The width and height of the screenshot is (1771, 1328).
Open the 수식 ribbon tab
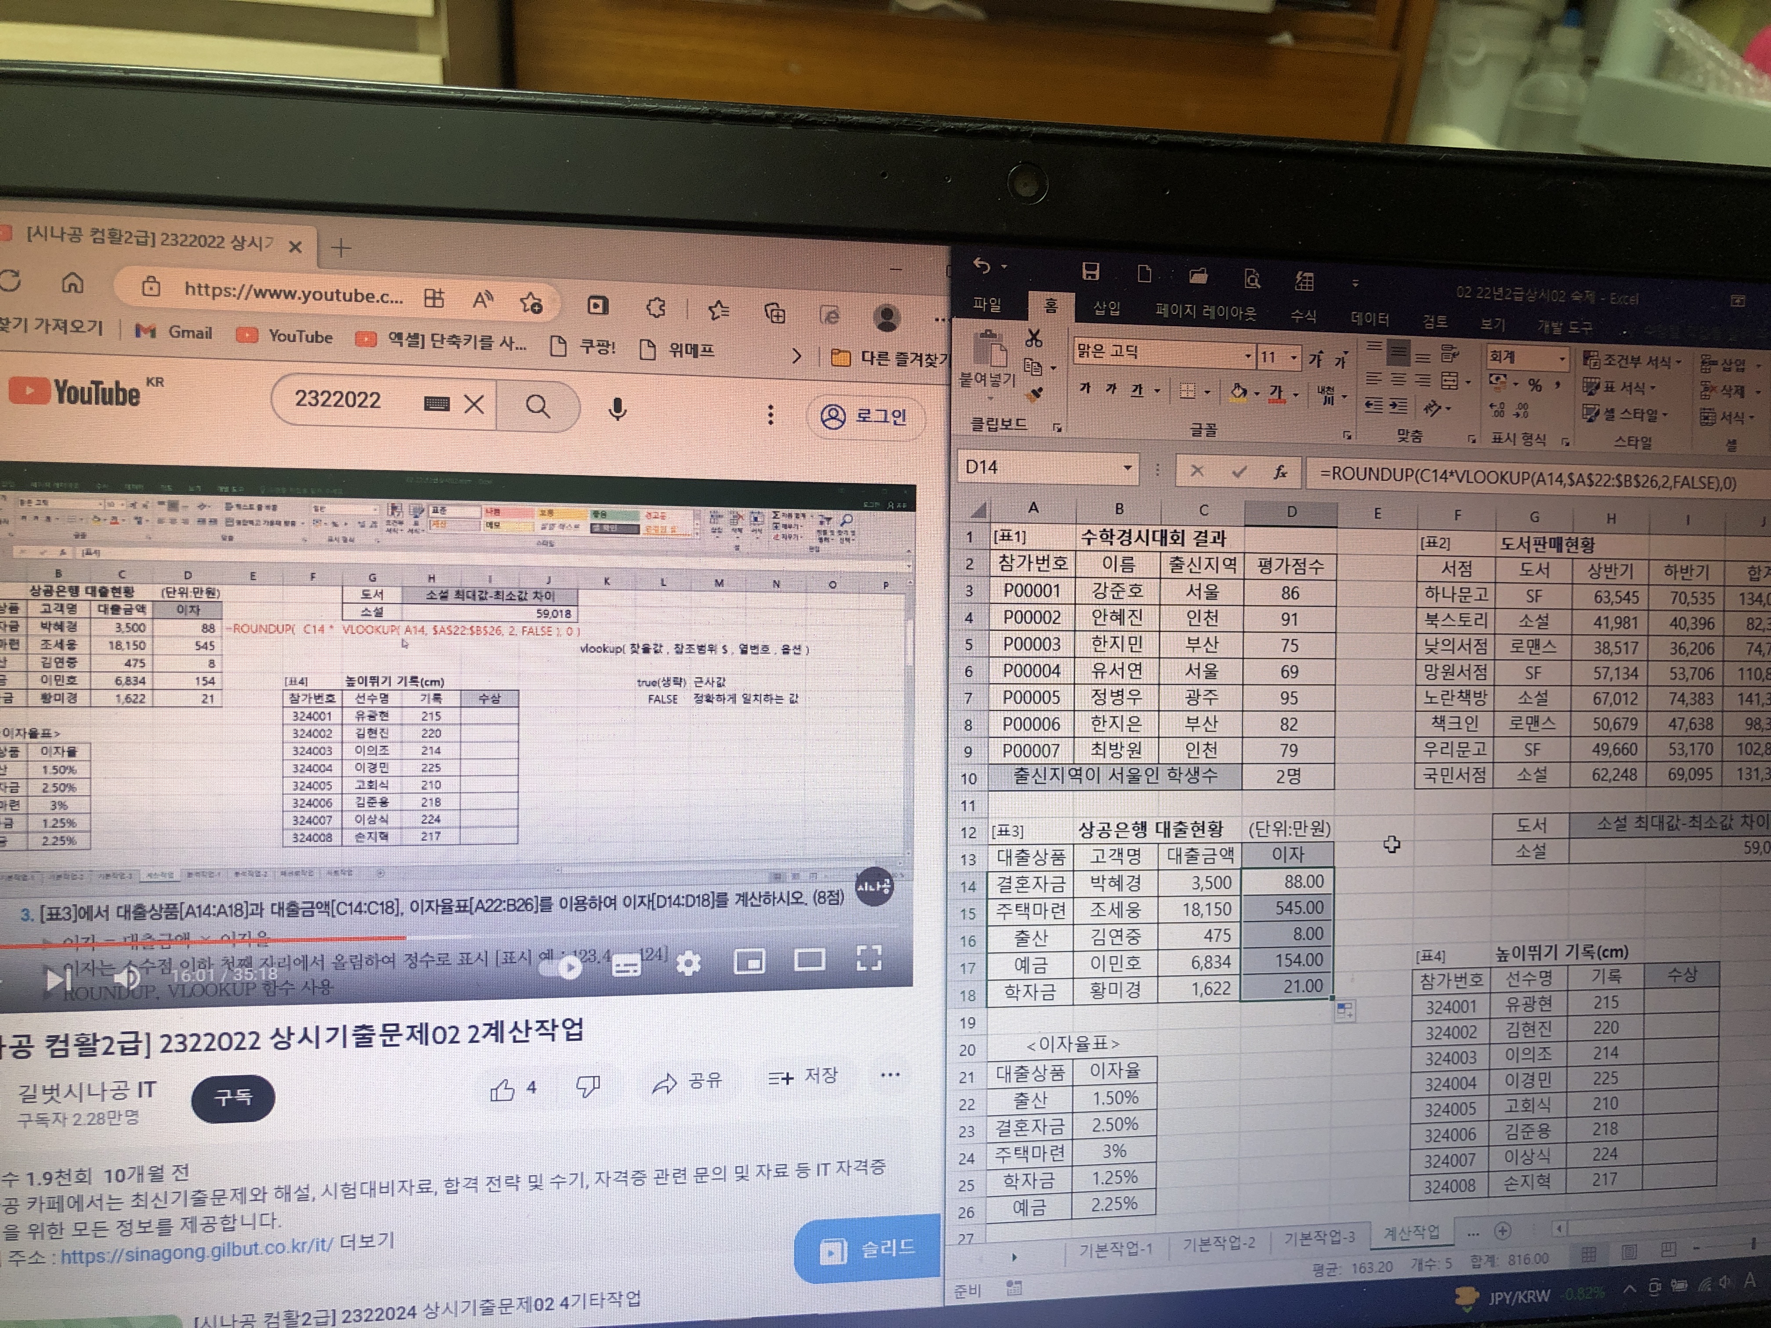coord(1303,316)
